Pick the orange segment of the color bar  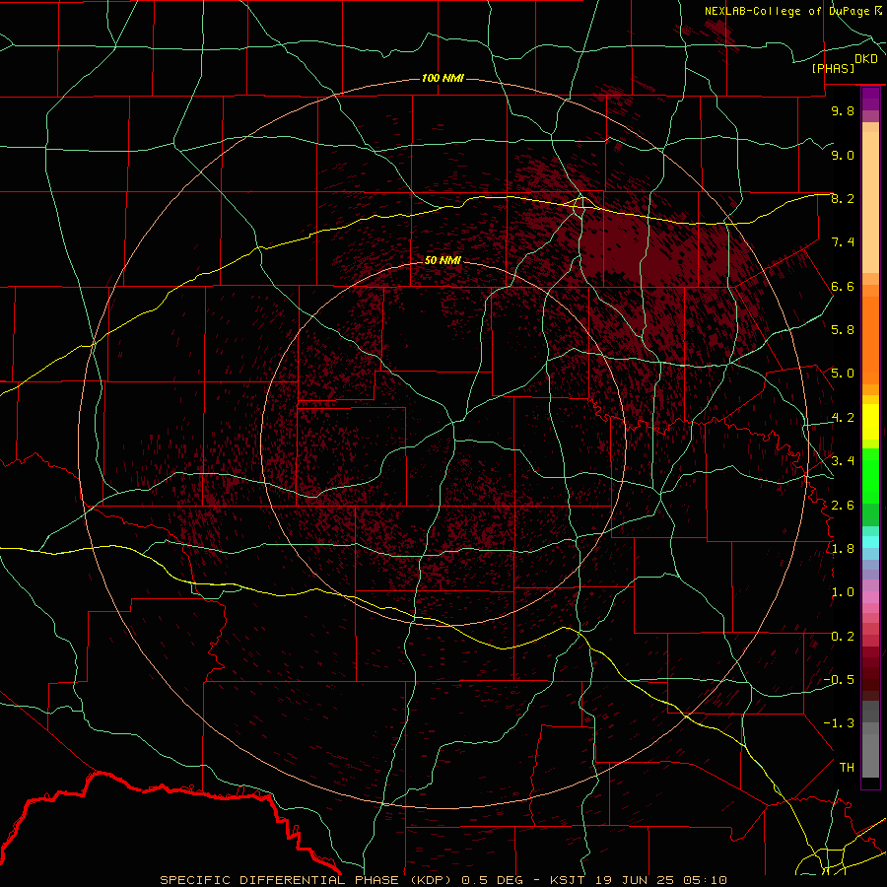[870, 341]
